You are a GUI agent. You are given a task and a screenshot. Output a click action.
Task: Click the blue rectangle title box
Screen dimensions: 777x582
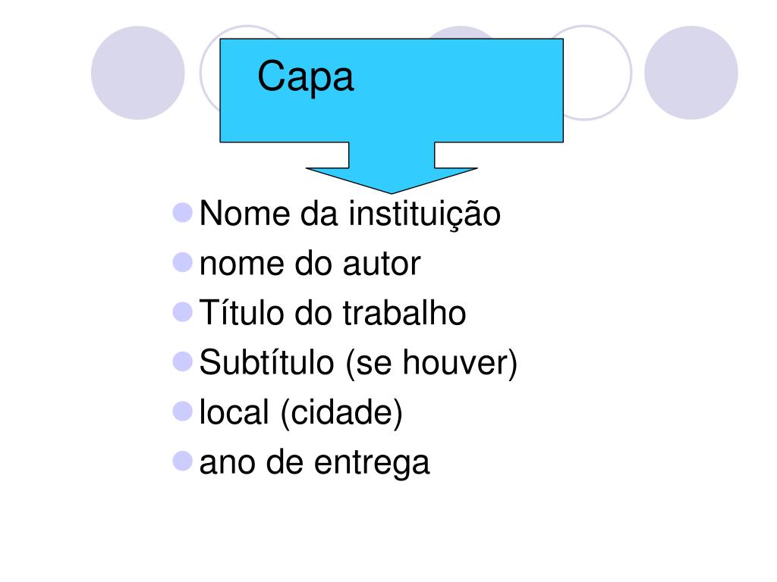(392, 91)
